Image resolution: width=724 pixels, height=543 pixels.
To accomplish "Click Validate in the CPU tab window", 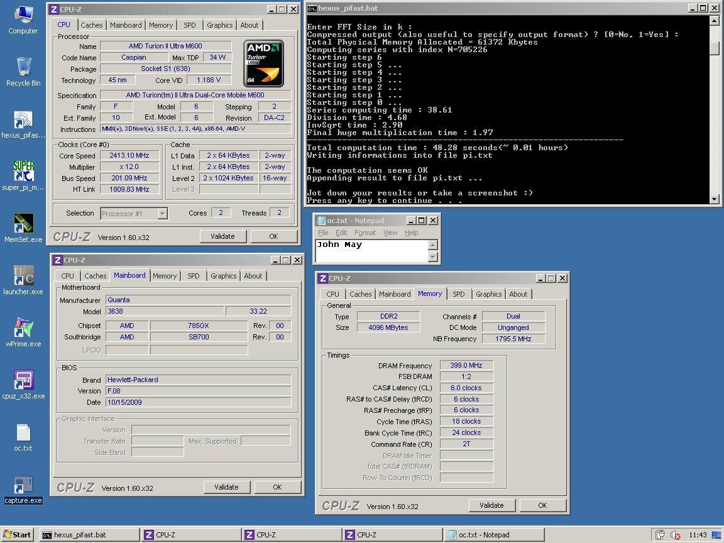I will [222, 236].
